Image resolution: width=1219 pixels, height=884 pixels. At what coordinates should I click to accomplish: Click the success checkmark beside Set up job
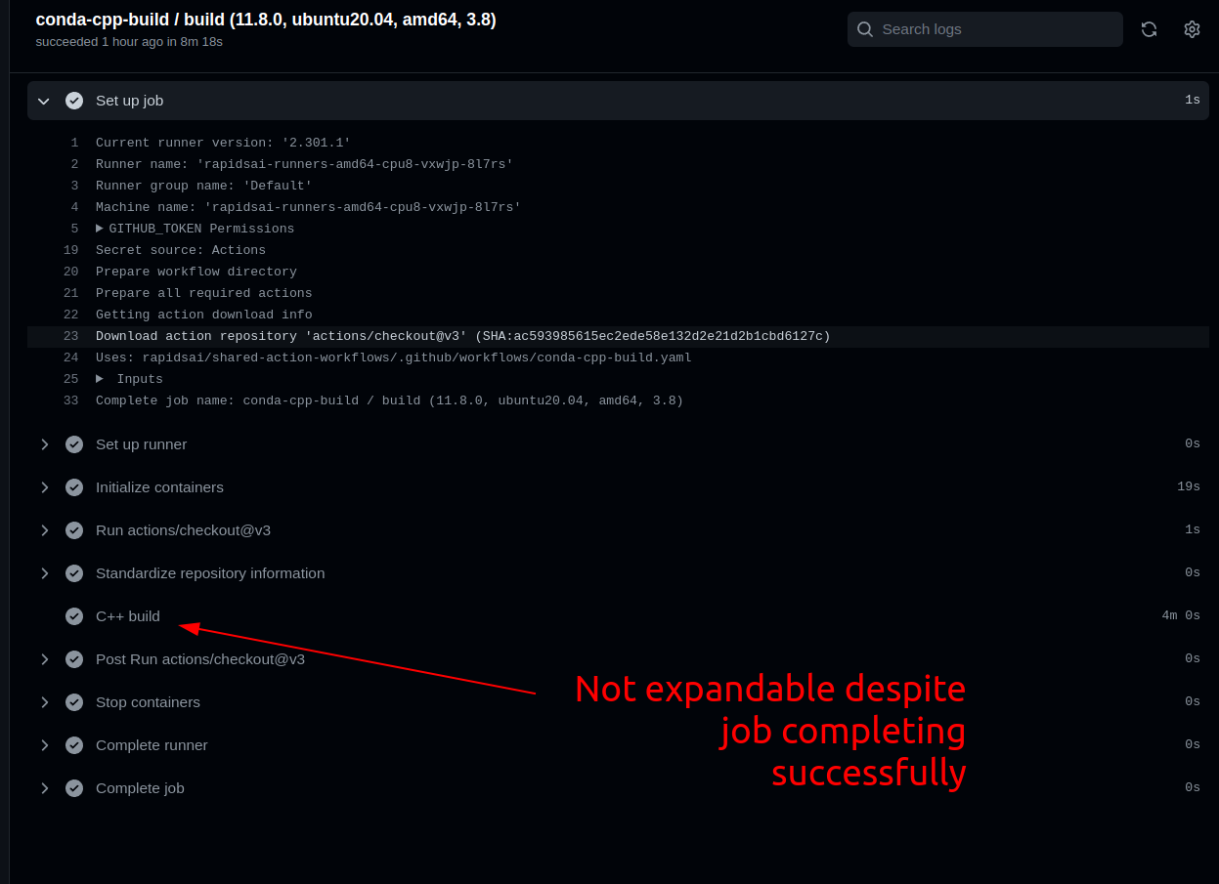[x=74, y=100]
